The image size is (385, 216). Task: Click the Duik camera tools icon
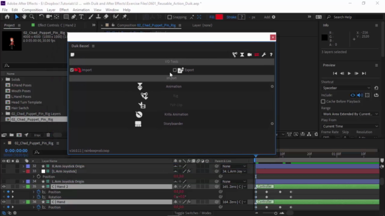point(250,55)
